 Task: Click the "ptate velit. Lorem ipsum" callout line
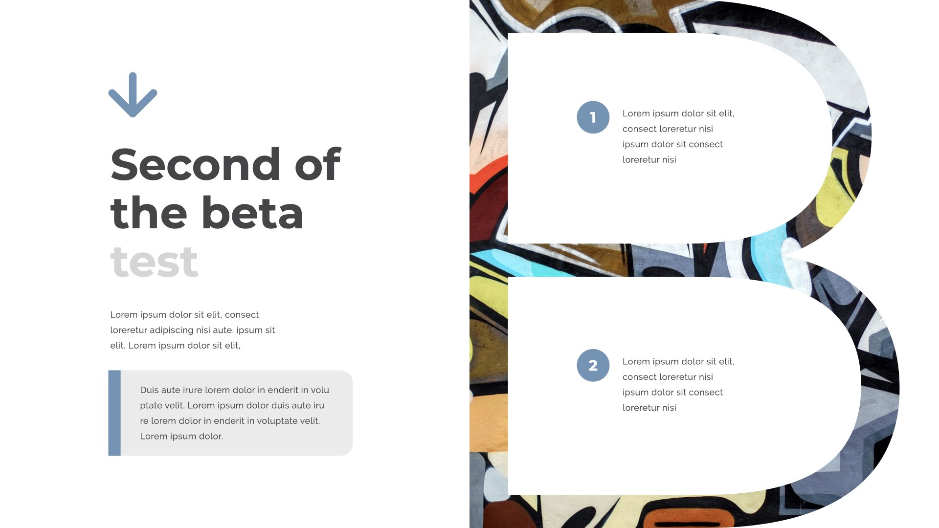pyautogui.click(x=232, y=405)
